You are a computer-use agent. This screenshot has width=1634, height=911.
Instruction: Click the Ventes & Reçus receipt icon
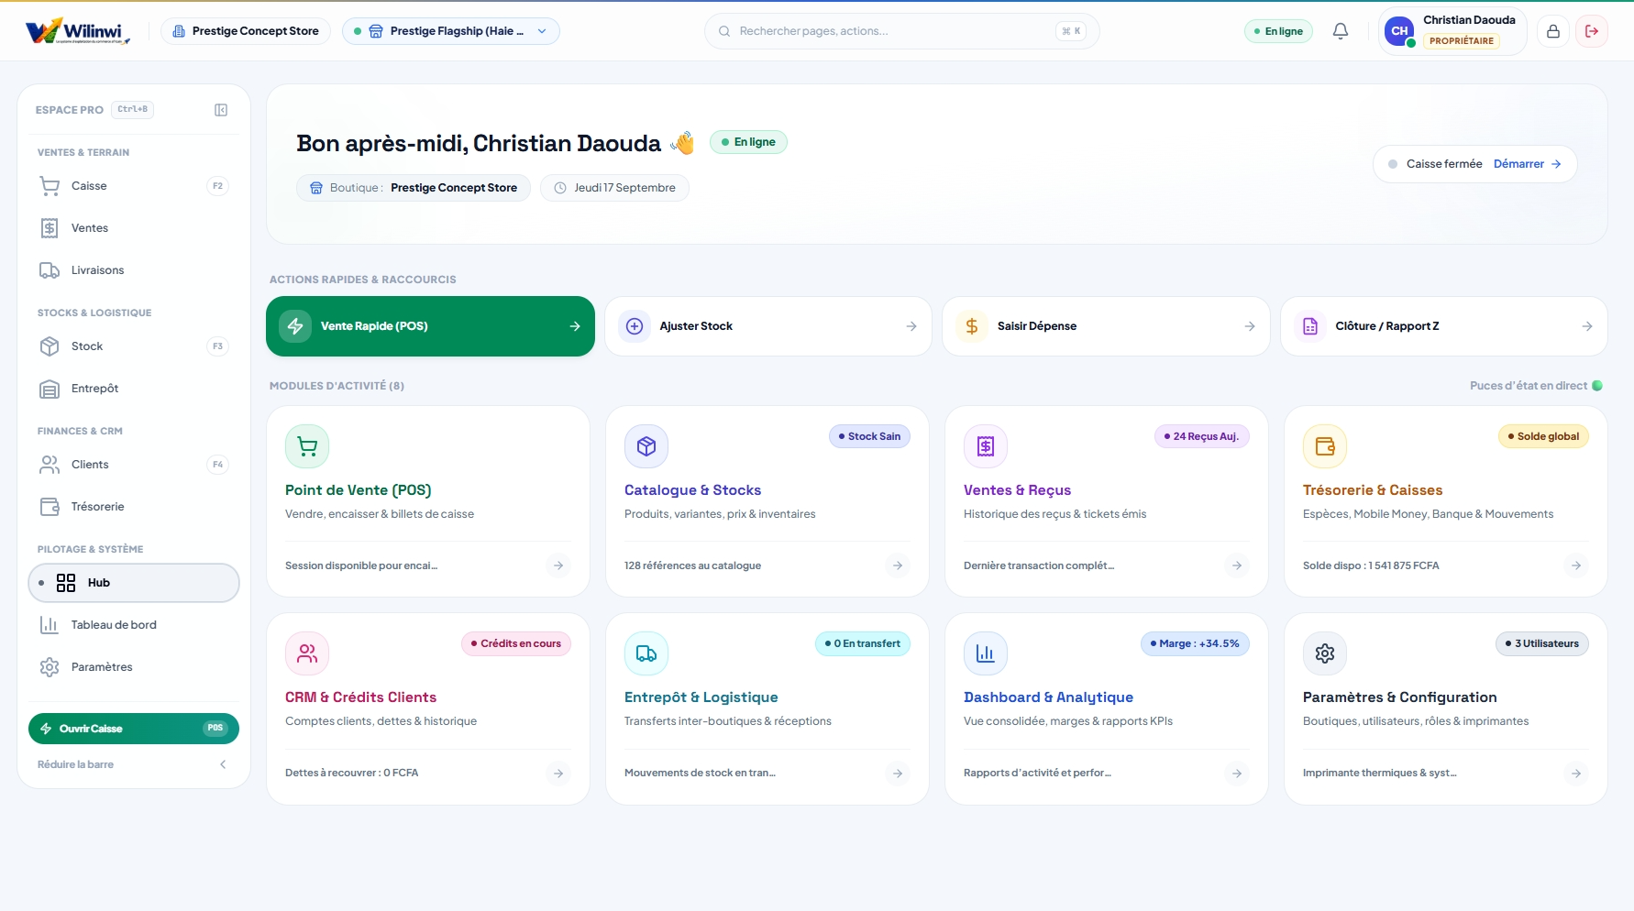(x=986, y=446)
